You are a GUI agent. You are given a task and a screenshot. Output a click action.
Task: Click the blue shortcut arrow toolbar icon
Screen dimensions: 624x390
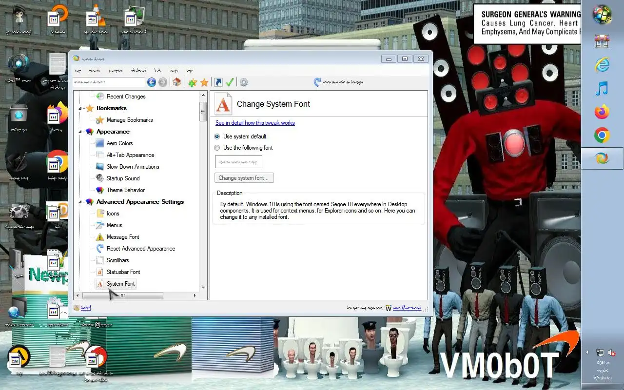tap(218, 82)
